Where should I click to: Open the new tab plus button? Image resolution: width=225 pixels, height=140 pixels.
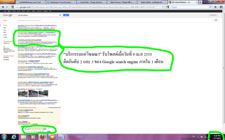pos(200,2)
